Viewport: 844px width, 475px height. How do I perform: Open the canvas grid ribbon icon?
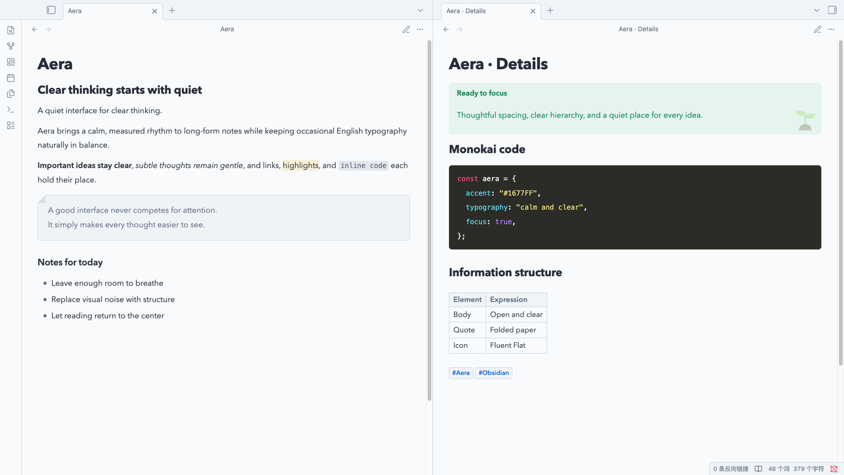(x=10, y=62)
